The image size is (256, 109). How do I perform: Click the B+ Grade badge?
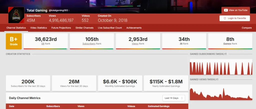(x=14, y=41)
